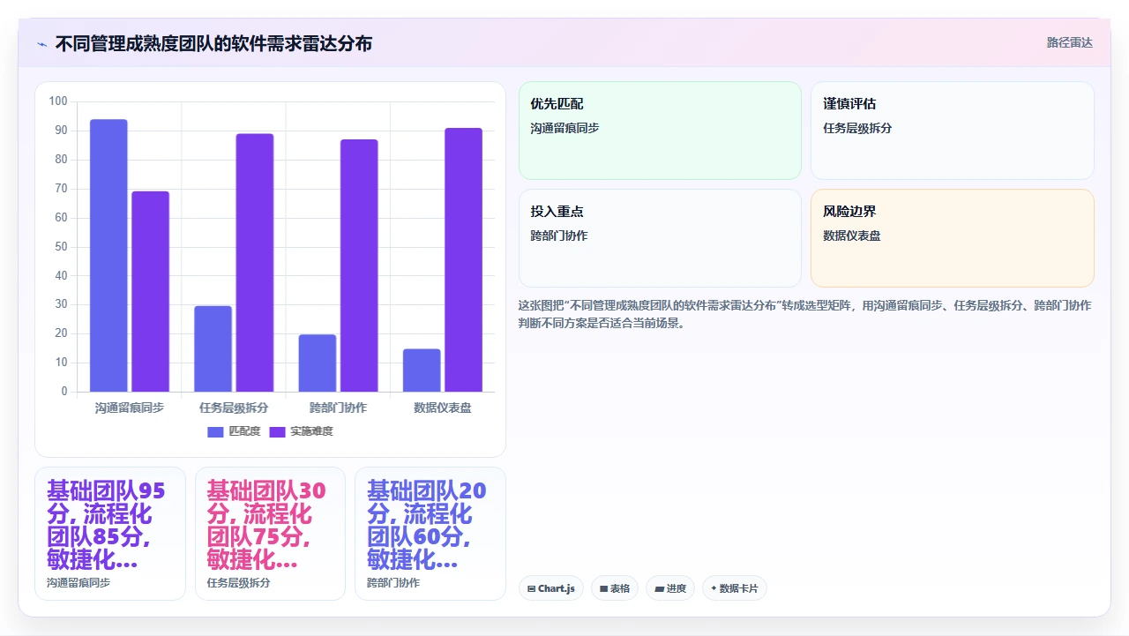Click the page title 不同管理成熟度团队的软件需求雷达分布
The image size is (1129, 636).
click(213, 43)
